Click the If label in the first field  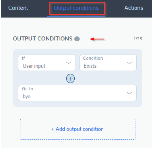[x=23, y=58]
